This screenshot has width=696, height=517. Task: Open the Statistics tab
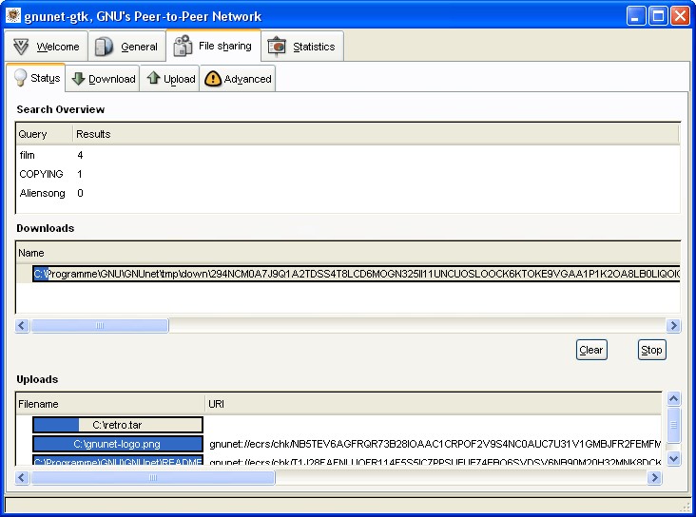302,47
